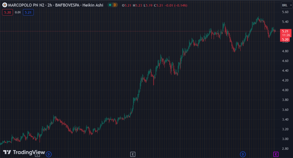Click the 2h interval in the chart title
This screenshot has height=158, width=293.
pyautogui.click(x=50, y=5)
